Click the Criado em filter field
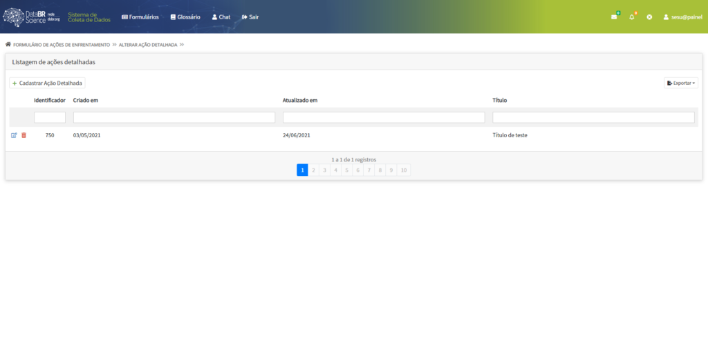The image size is (708, 347). (174, 117)
